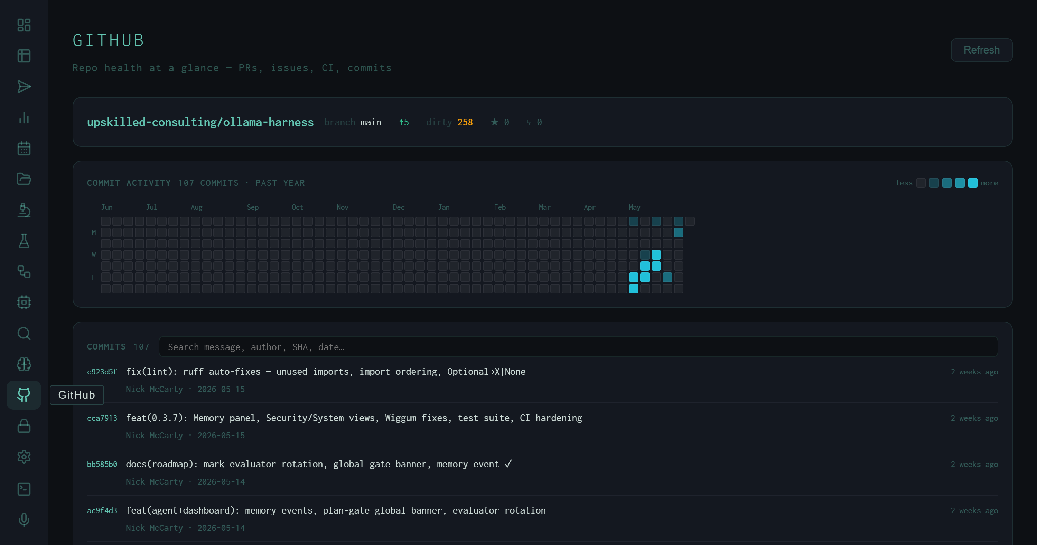Open commit SHA ac9f4d3
Image resolution: width=1037 pixels, height=545 pixels.
(x=102, y=510)
